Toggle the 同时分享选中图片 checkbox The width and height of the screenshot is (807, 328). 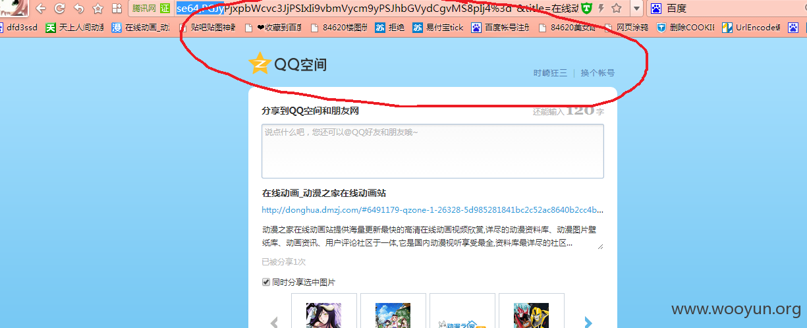click(x=266, y=282)
